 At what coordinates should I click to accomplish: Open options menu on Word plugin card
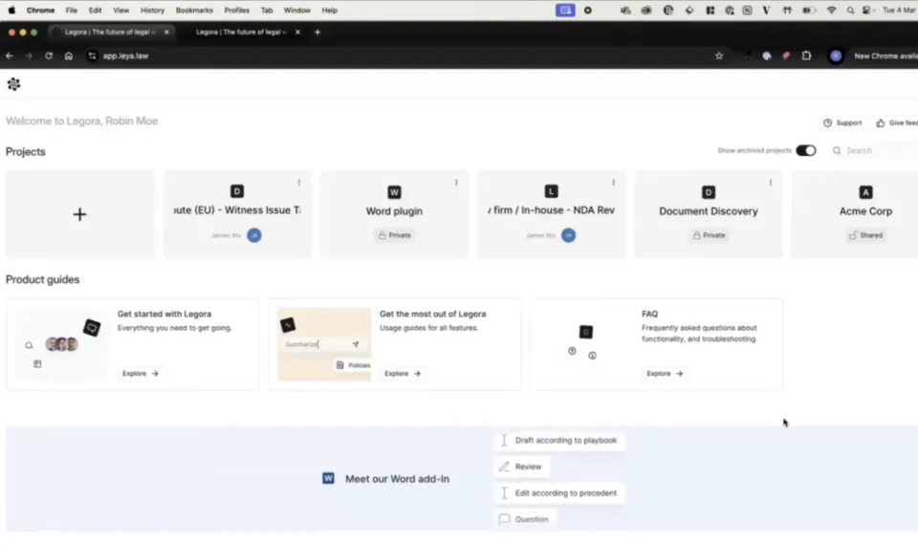[456, 183]
